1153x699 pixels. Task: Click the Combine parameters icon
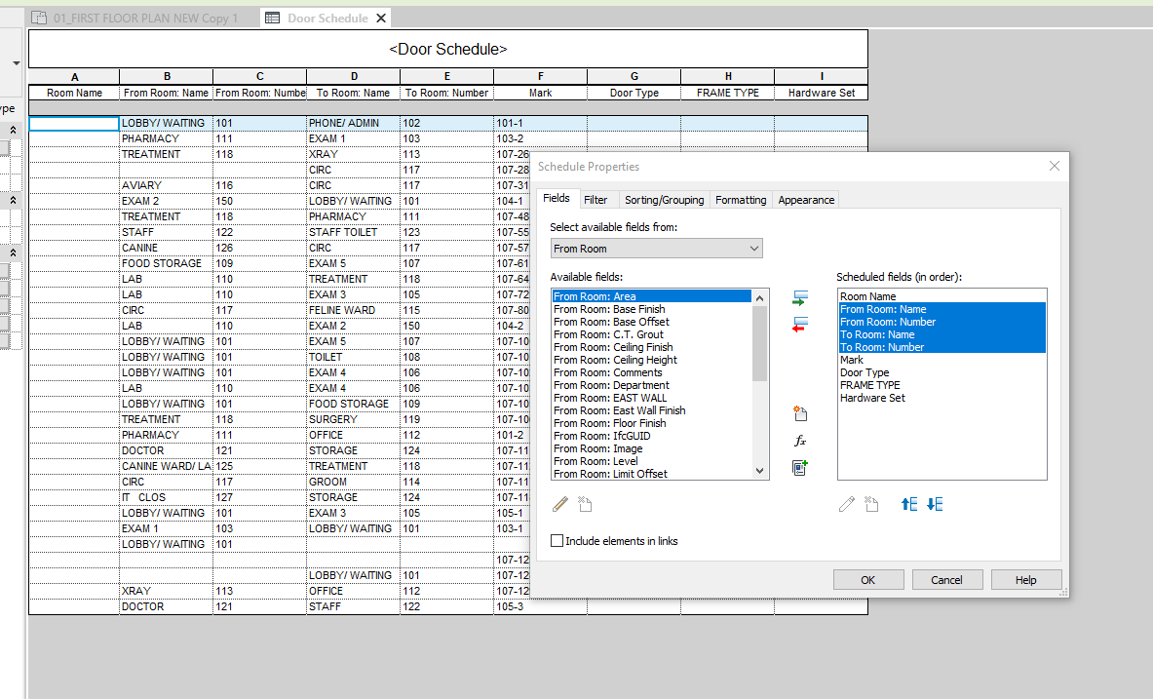click(800, 468)
